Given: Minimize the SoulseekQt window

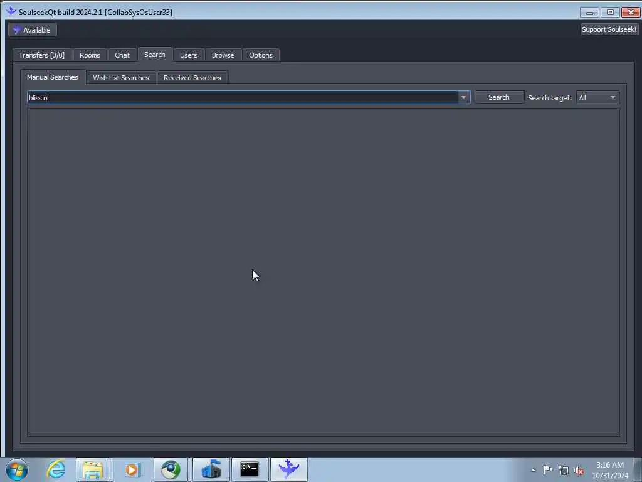Looking at the screenshot, I should [x=589, y=13].
